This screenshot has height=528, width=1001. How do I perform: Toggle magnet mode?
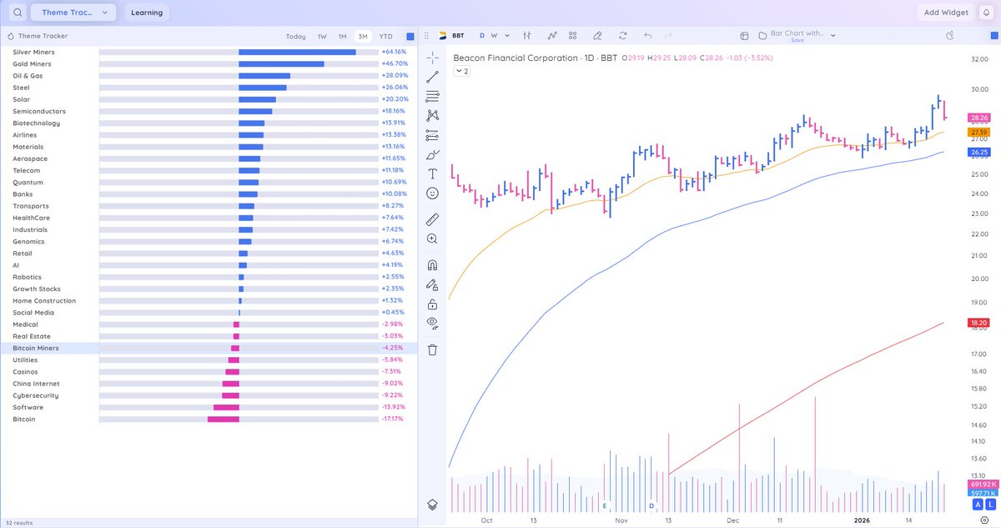(x=432, y=265)
